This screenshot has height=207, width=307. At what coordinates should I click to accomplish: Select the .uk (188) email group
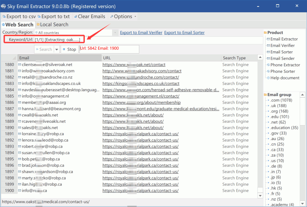tap(278, 106)
